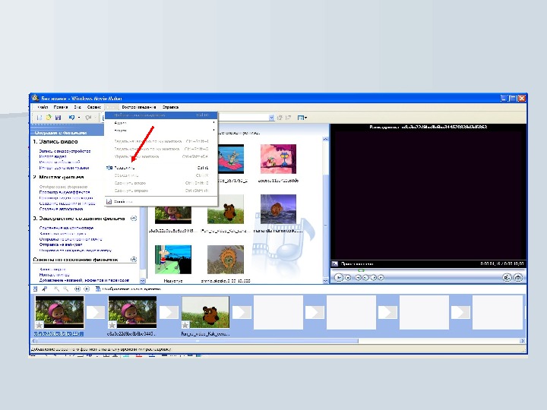Create a new project via toolbar icon
This screenshot has height=410, width=547.
(40, 118)
